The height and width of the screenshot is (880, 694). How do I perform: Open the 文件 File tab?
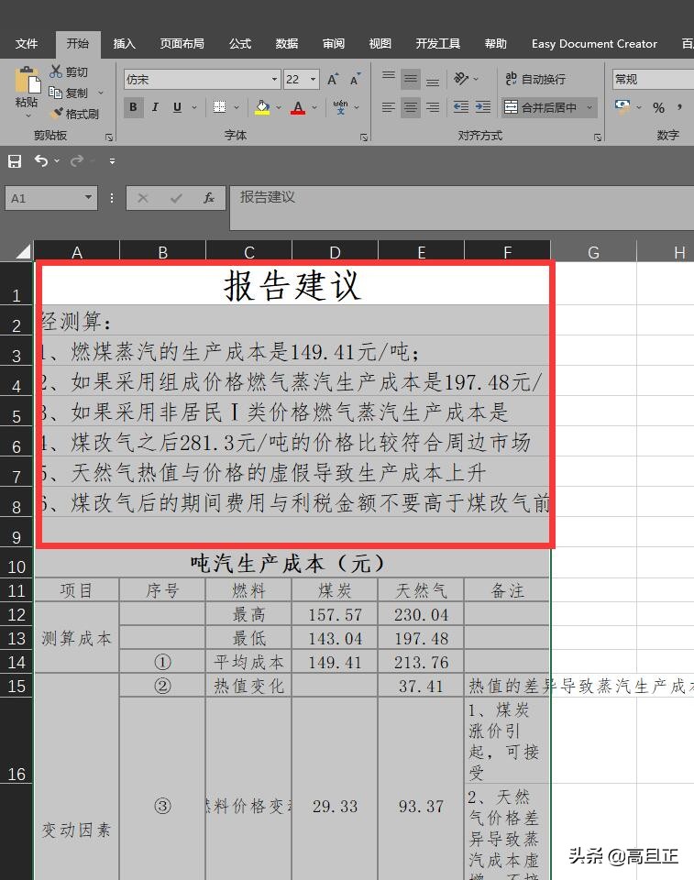[27, 44]
